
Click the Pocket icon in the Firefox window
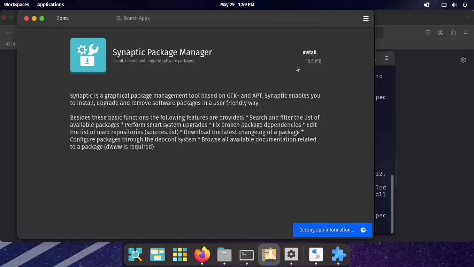tap(428, 32)
